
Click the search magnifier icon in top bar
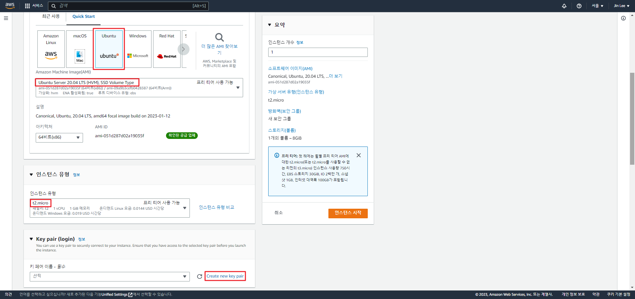54,6
